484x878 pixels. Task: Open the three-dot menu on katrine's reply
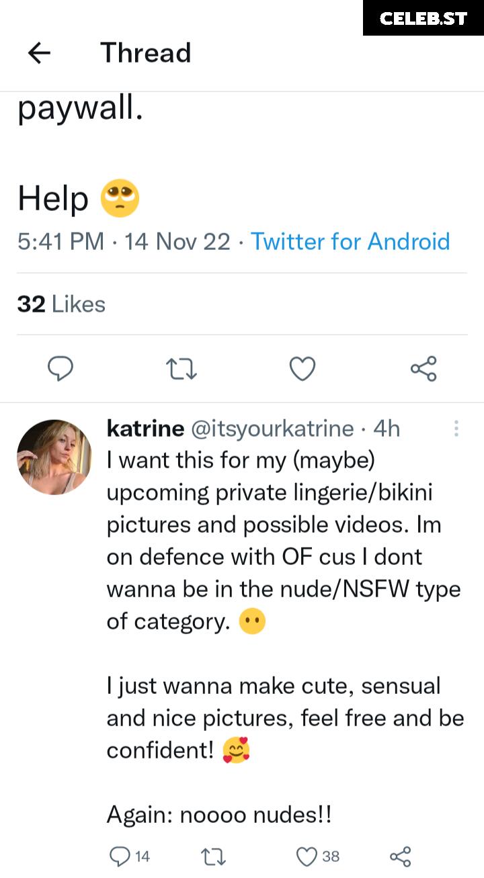[x=456, y=429]
